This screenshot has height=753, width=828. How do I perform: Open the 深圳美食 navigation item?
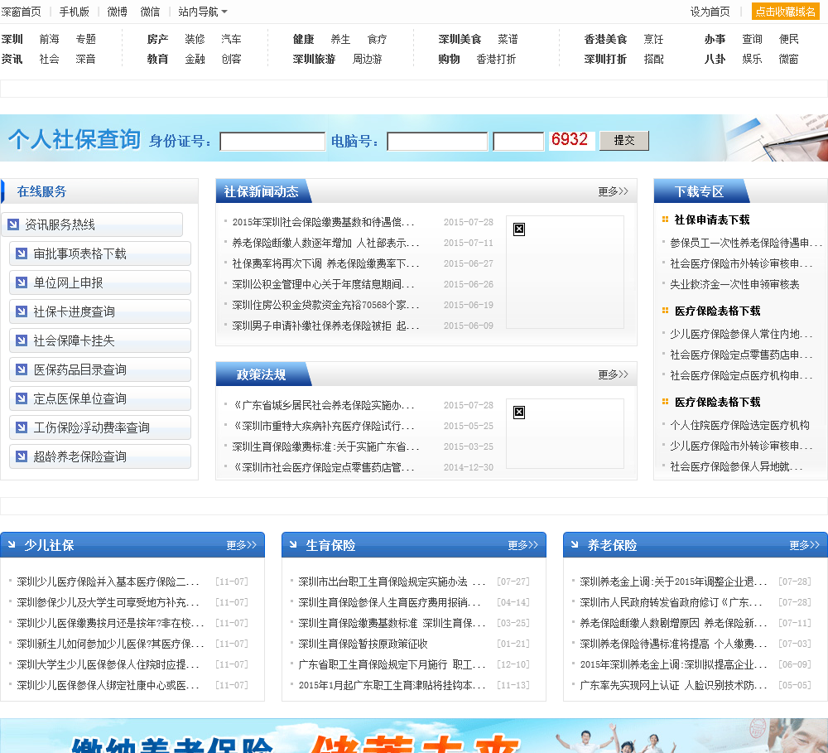tap(460, 39)
